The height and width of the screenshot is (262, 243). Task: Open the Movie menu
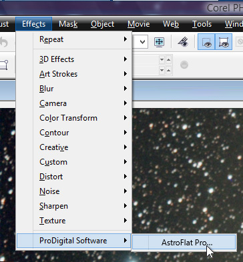(138, 24)
